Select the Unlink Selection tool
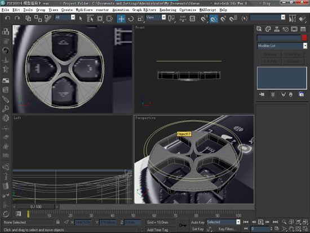Viewport: 310px width, 233px height. 38,19
